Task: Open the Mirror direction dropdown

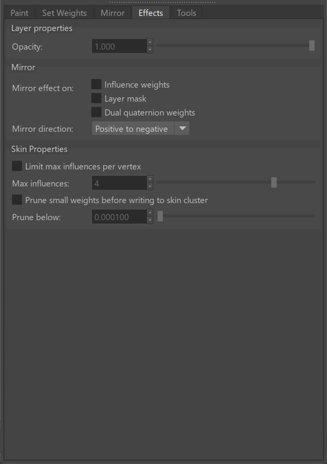Action: coord(141,128)
